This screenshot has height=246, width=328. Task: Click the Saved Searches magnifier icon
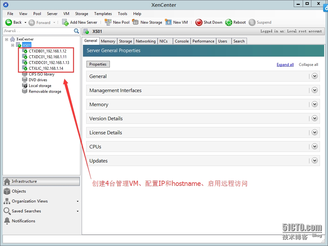click(7, 211)
